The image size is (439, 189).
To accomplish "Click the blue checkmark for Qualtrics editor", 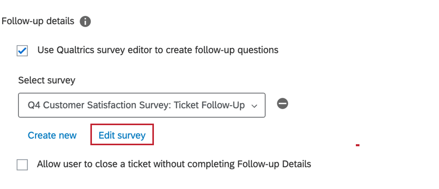I will 22,51.
